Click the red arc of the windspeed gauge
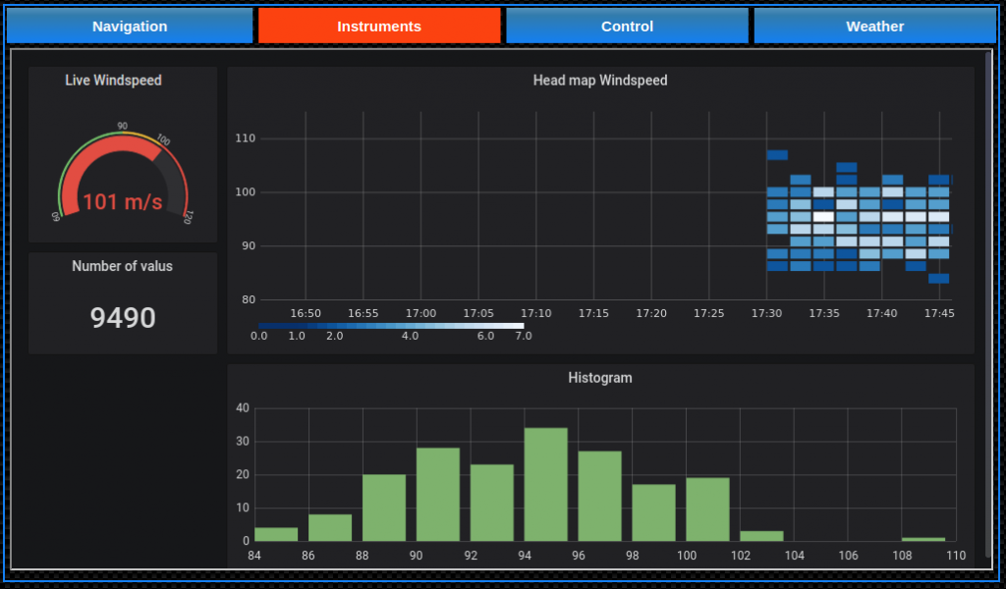Screen dimensions: 1006x589 click(108, 144)
